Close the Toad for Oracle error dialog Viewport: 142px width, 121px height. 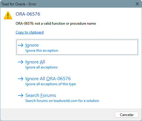click(x=137, y=4)
